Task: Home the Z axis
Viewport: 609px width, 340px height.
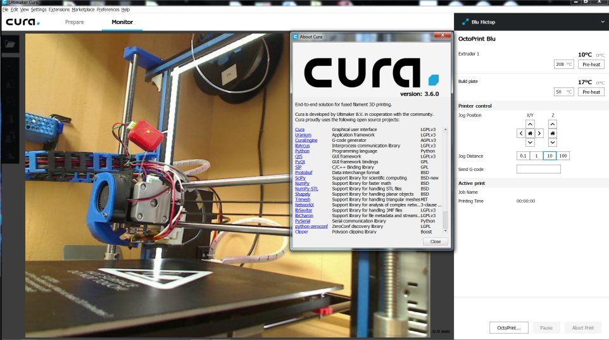Action: click(553, 134)
